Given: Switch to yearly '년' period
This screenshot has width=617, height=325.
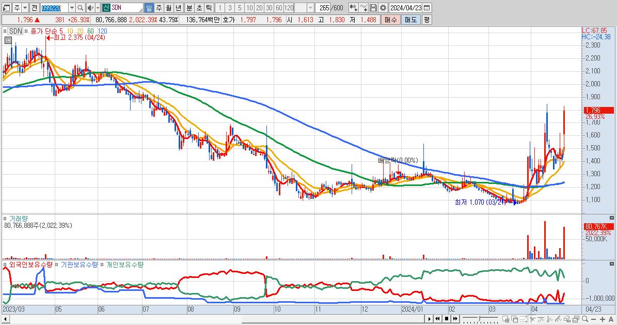Looking at the screenshot, I should coord(178,7).
